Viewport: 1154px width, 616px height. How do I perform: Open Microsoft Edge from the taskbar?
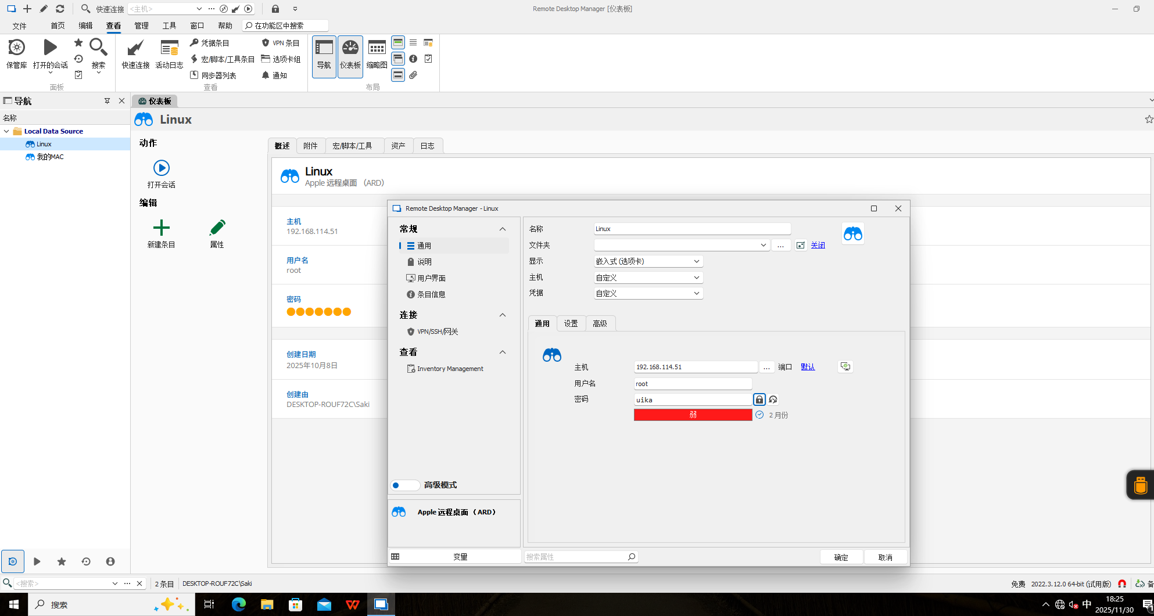[239, 604]
